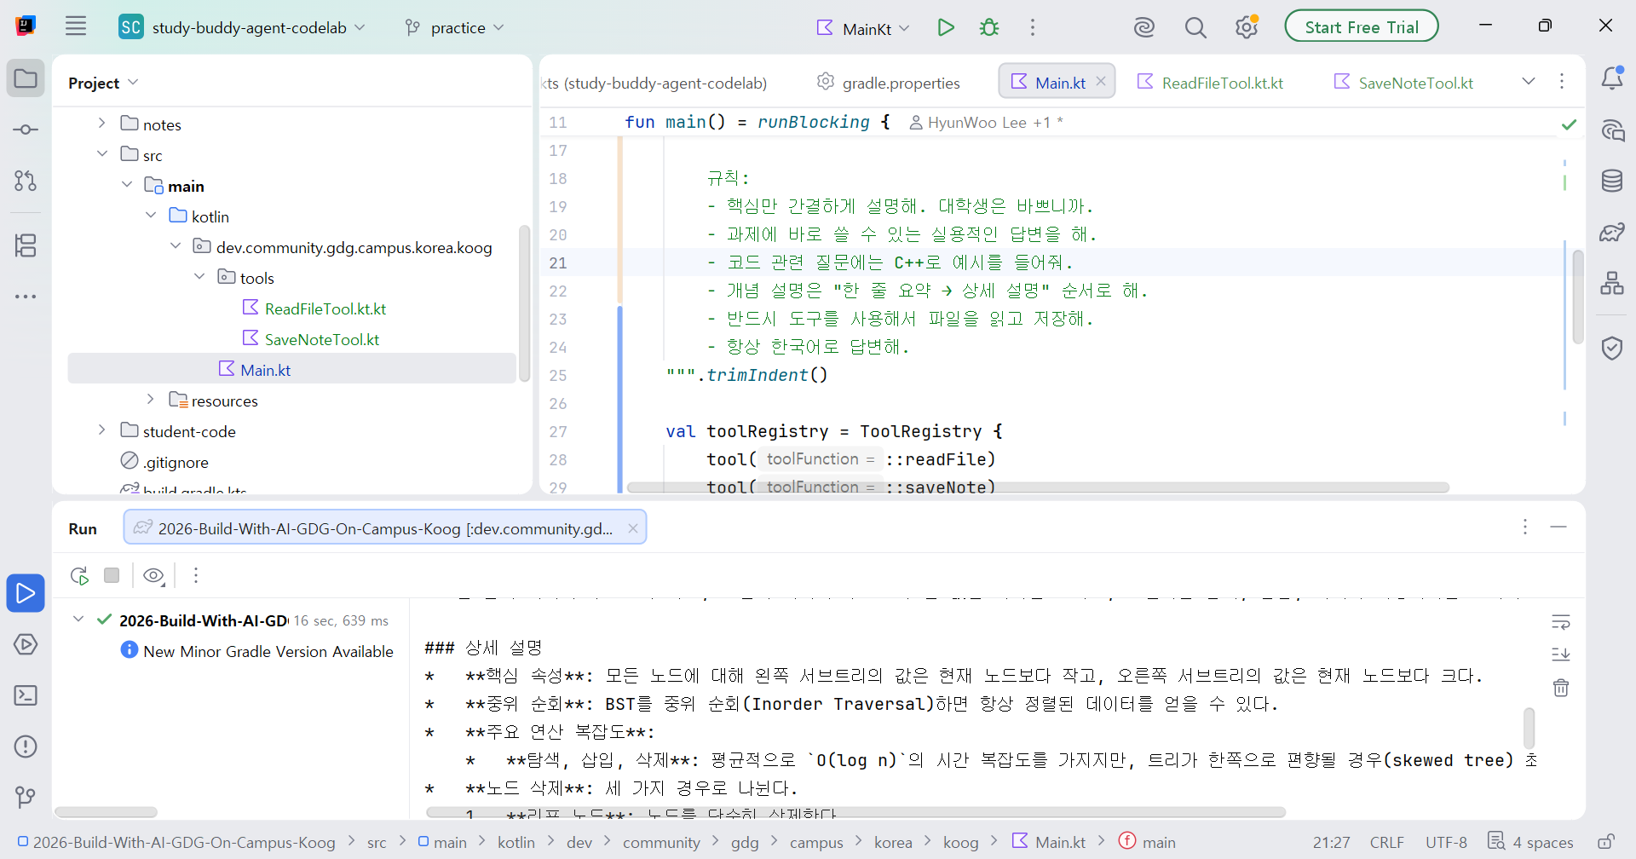Switch to the ReadFileTool.kt.kt tab
The image size is (1636, 859).
pyautogui.click(x=1210, y=83)
